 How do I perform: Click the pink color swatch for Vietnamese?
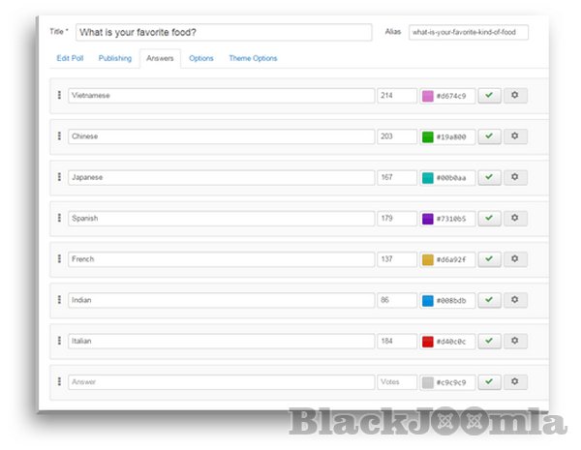[427, 96]
